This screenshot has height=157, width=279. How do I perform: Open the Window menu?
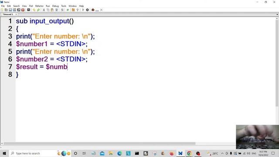[73, 6]
